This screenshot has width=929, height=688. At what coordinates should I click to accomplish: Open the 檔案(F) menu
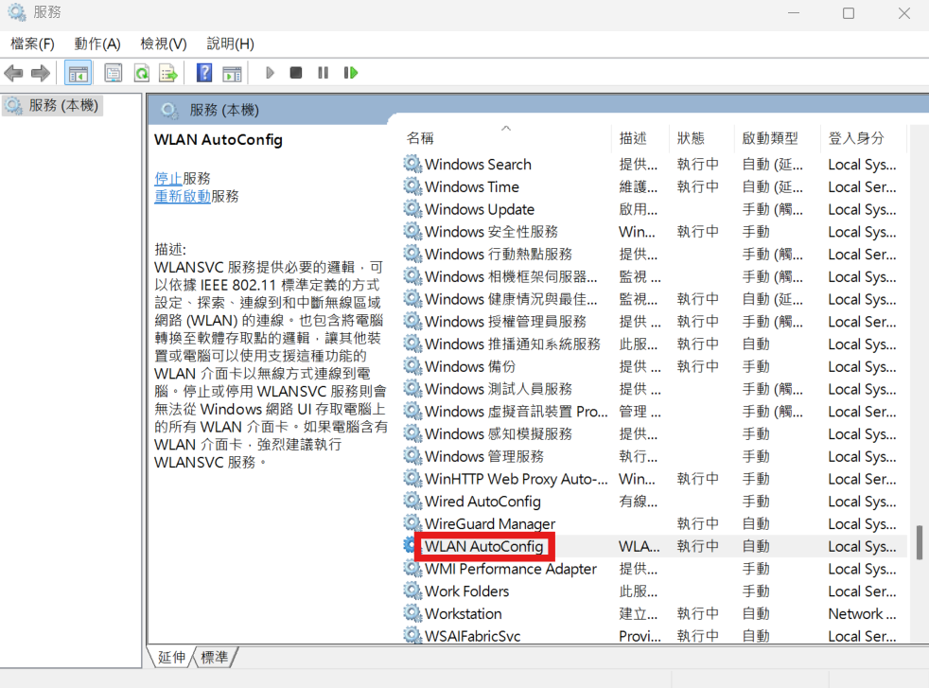32,44
